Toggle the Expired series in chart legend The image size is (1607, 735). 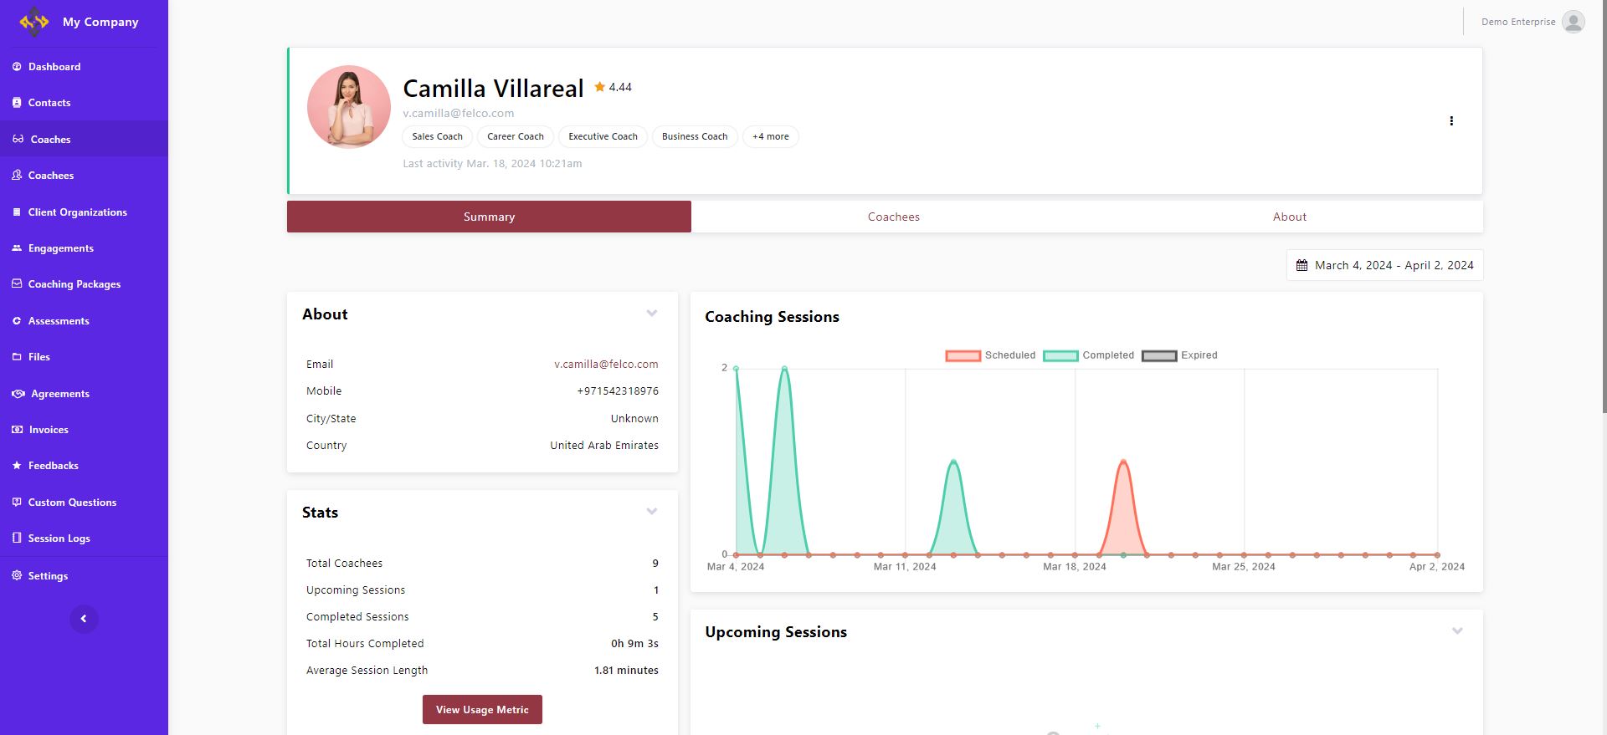[x=1159, y=355]
